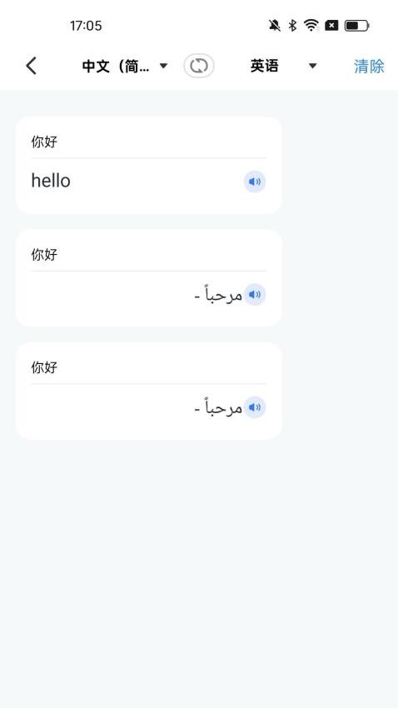The image size is (398, 708).
Task: Open the 中文（简… source language selector
Action: pos(116,67)
